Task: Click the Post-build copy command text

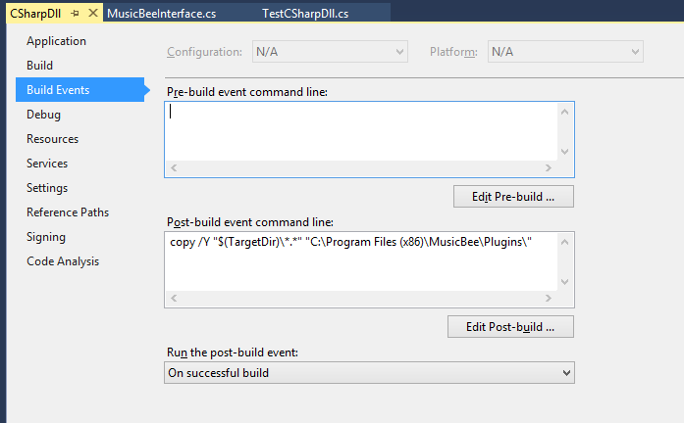Action: pos(350,243)
